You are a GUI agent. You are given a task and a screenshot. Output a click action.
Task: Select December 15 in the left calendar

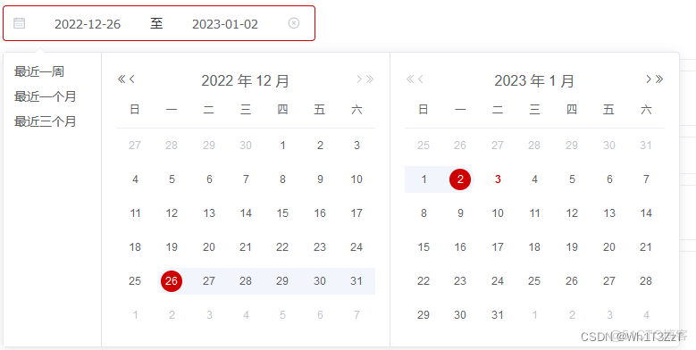(282, 213)
